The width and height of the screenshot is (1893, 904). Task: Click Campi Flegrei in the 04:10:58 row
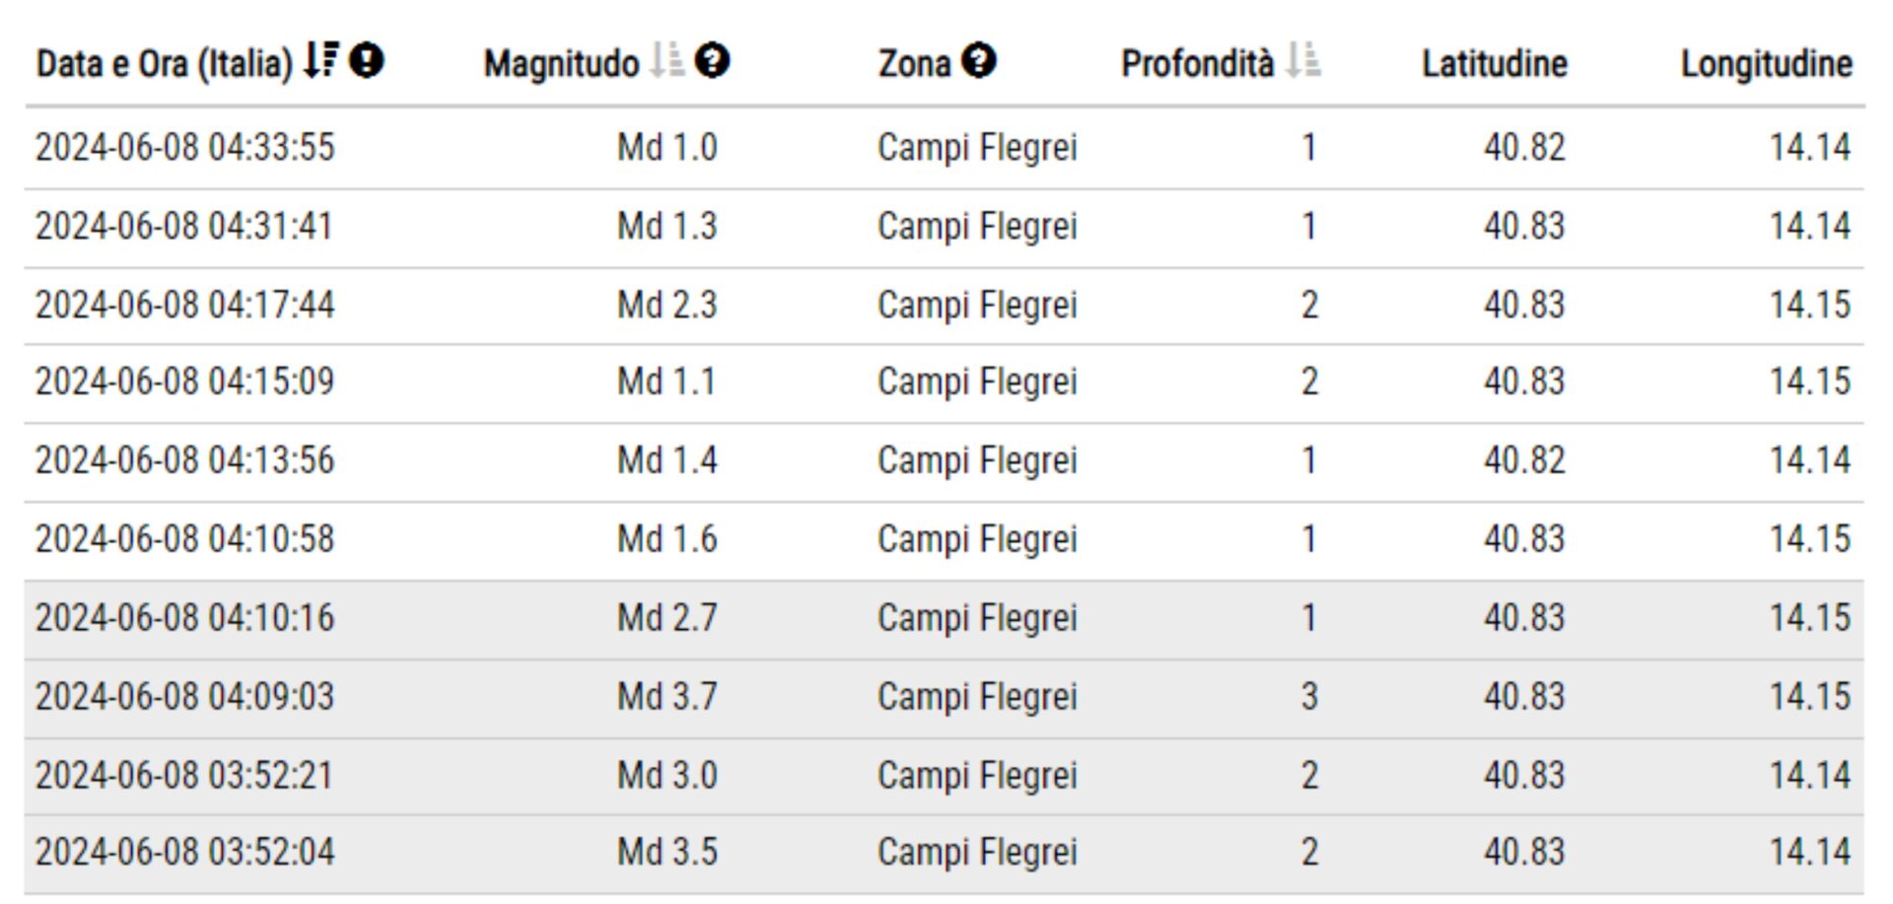click(x=977, y=539)
